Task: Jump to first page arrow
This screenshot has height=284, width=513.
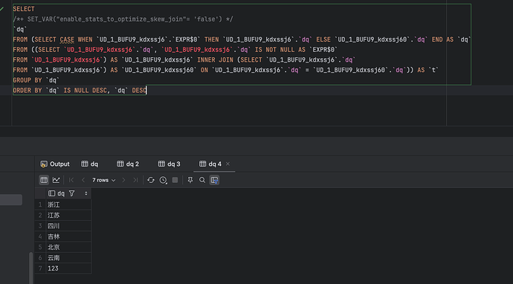Action: point(71,180)
